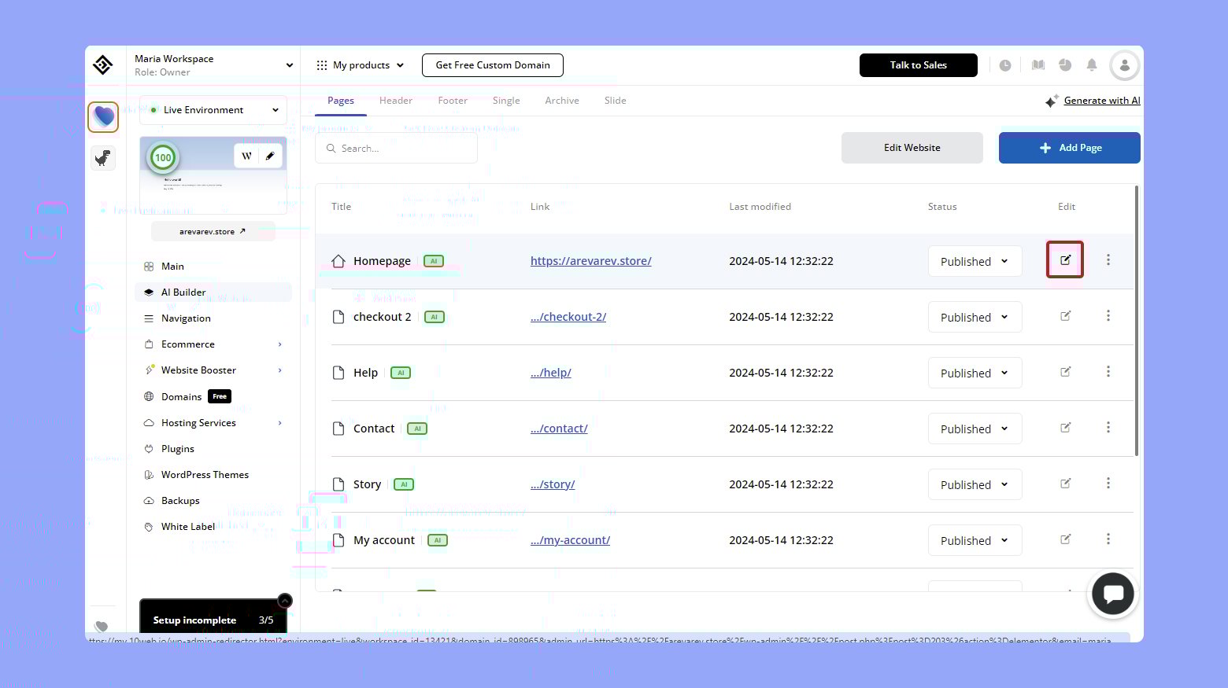The image size is (1228, 688).
Task: Switch to the Header tab
Action: tap(395, 101)
